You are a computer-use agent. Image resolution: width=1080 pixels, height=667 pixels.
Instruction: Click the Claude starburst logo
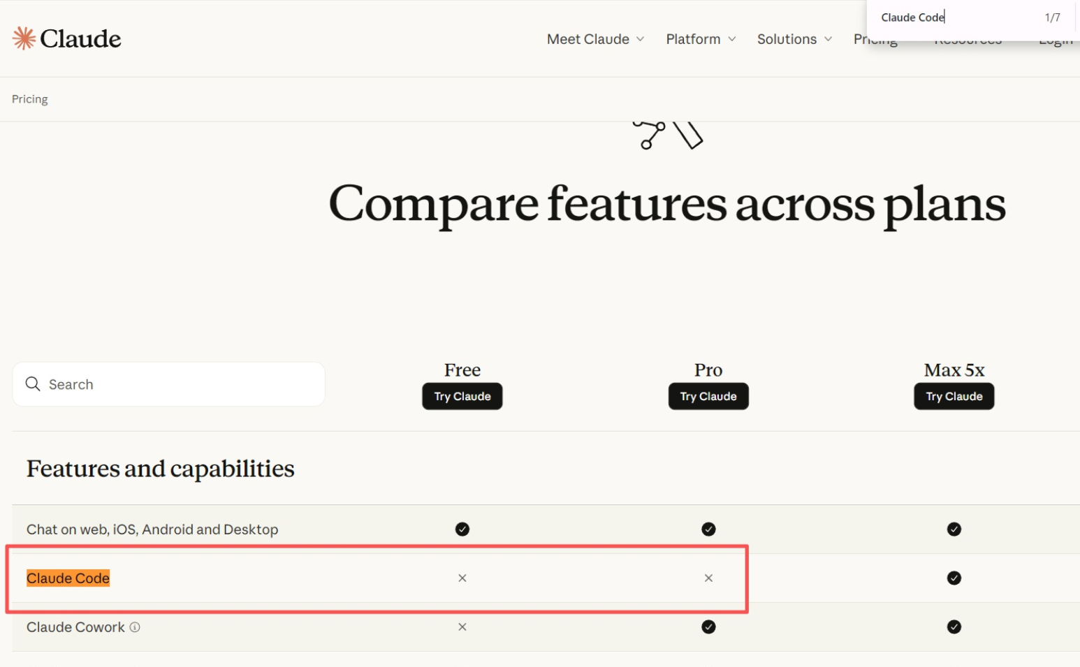coord(24,38)
